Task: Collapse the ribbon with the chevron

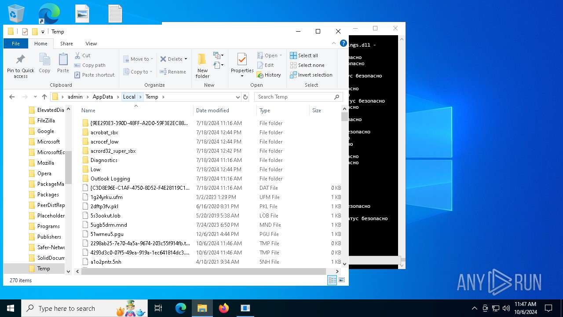Action: click(x=333, y=44)
